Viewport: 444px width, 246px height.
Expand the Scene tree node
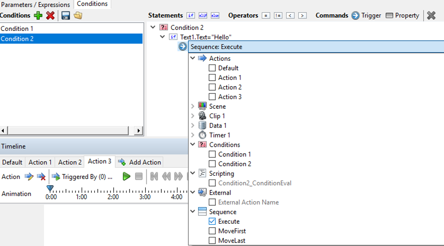[x=193, y=106]
